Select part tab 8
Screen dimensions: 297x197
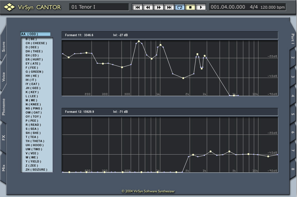pos(293,169)
